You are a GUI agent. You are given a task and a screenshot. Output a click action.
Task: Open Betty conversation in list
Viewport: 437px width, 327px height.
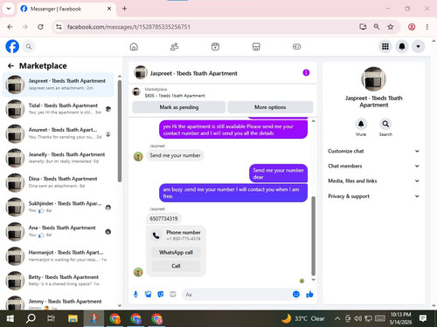click(x=59, y=280)
